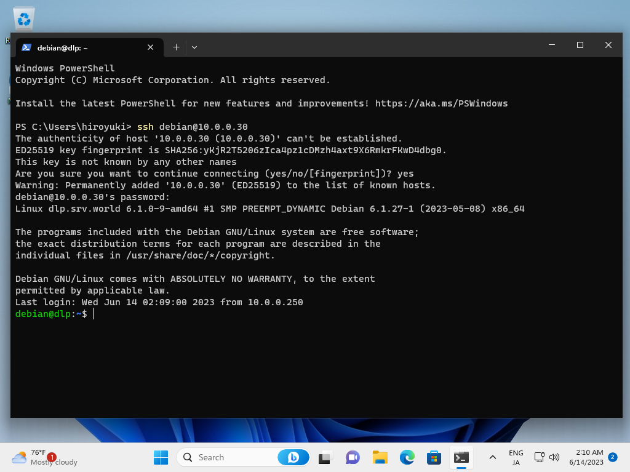The height and width of the screenshot is (472, 630).
Task: Minimize the Windows Terminal window
Action: tap(552, 45)
